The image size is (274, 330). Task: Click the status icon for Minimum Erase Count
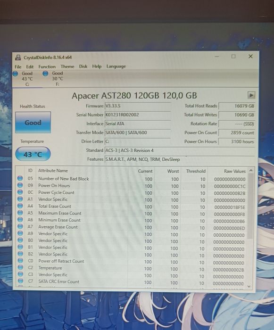tap(20, 220)
